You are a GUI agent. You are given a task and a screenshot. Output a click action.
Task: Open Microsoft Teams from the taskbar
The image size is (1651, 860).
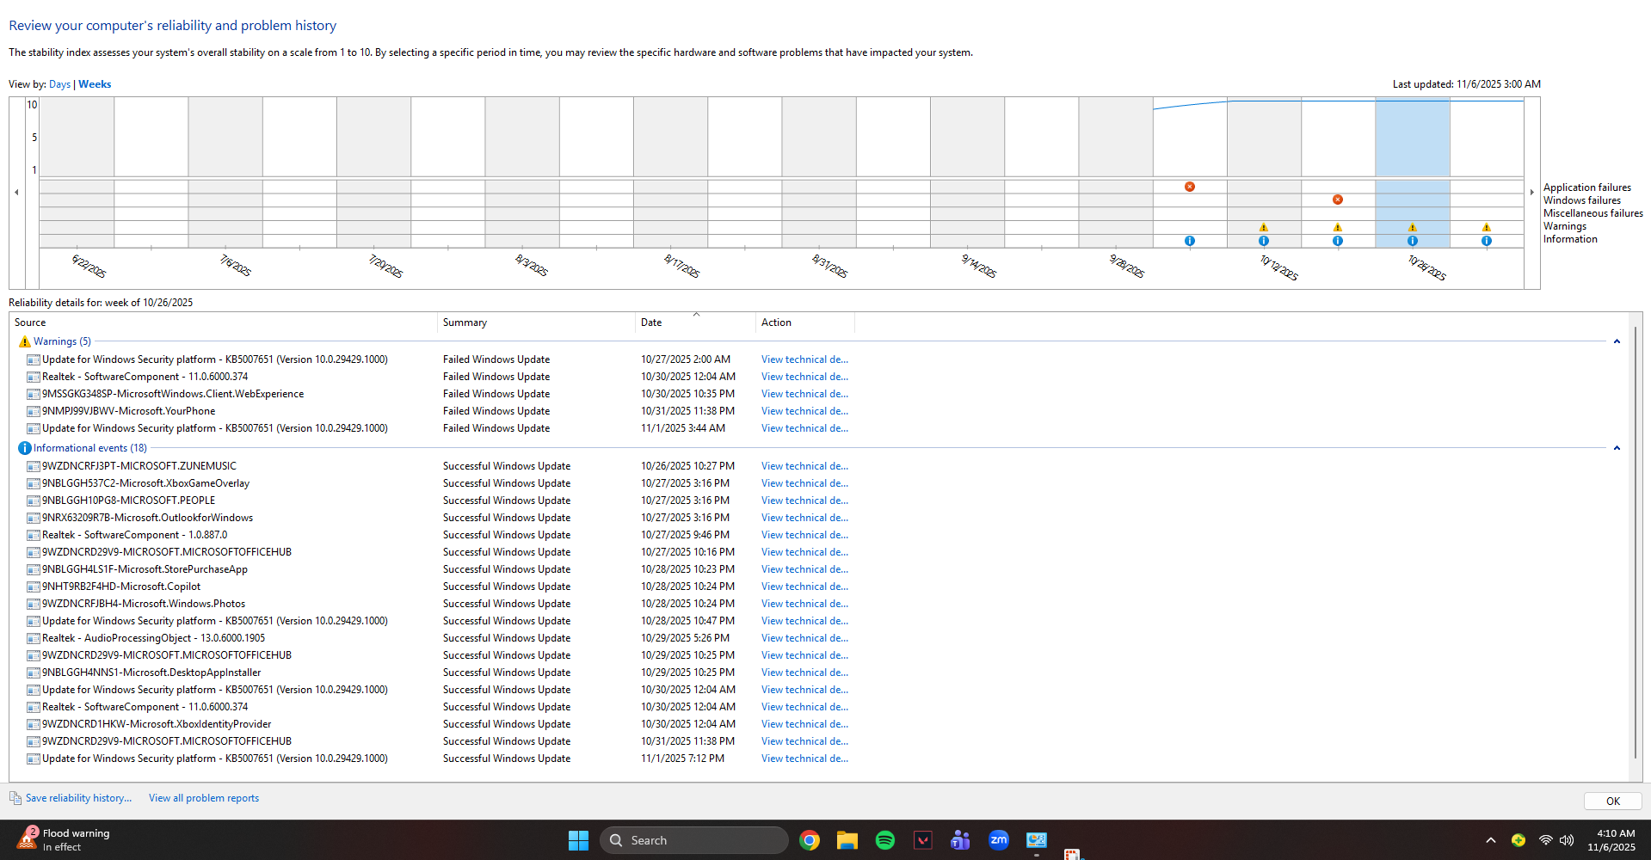959,839
